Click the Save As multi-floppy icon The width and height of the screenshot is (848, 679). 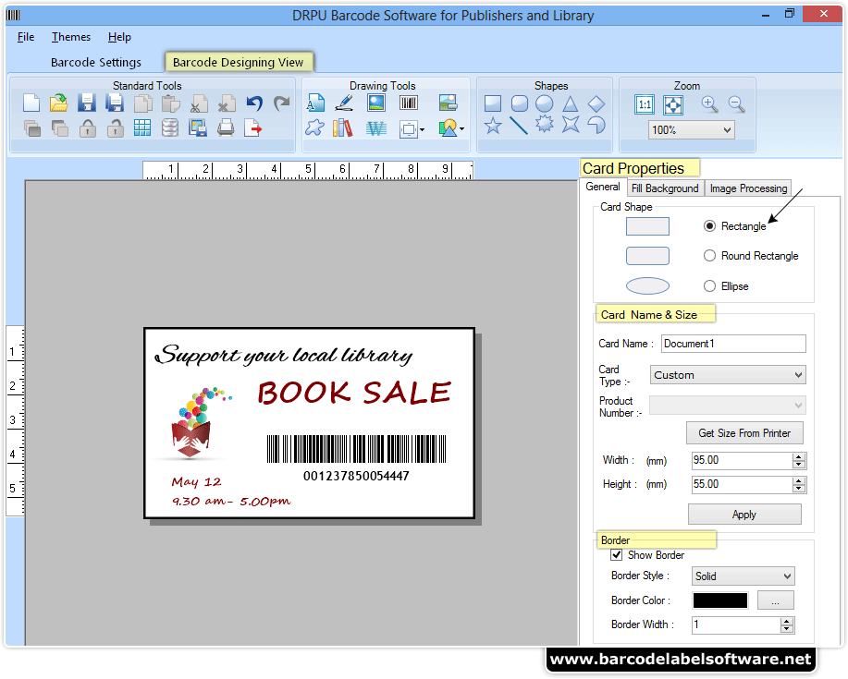click(x=115, y=103)
